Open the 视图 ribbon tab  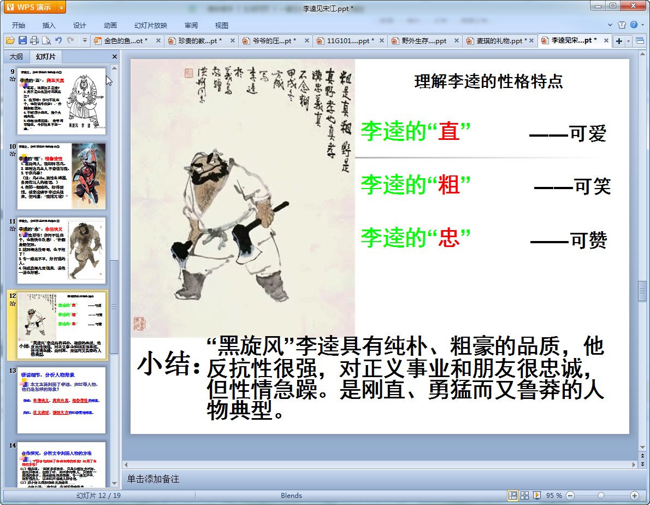click(x=222, y=25)
